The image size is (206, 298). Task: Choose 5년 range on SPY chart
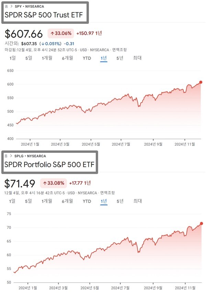pos(120,58)
